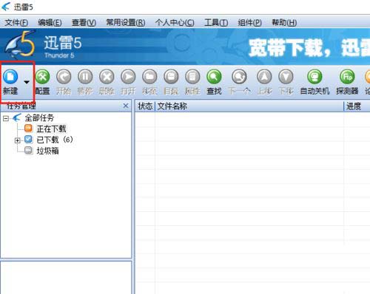Click the 迅雷5 Thunder 5 logo banner
Screen dimensions: 370x294
coord(43,45)
